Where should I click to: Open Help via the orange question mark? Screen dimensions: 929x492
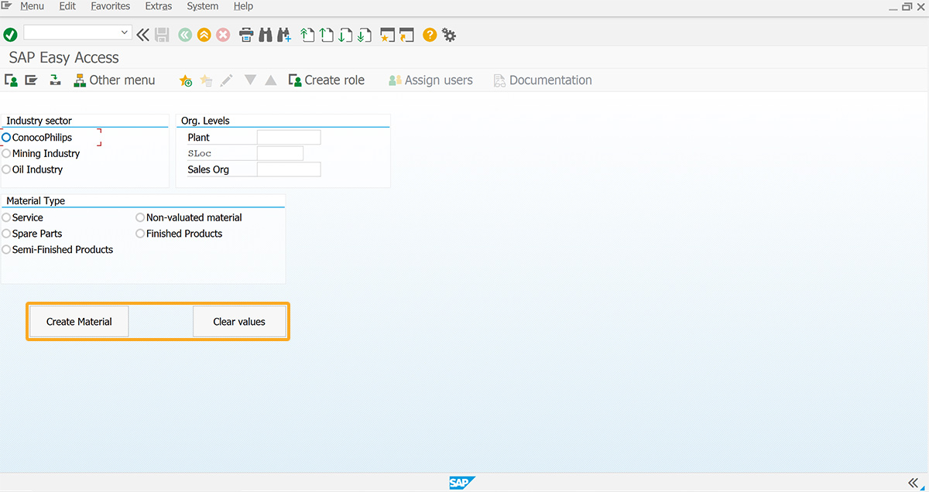point(430,35)
